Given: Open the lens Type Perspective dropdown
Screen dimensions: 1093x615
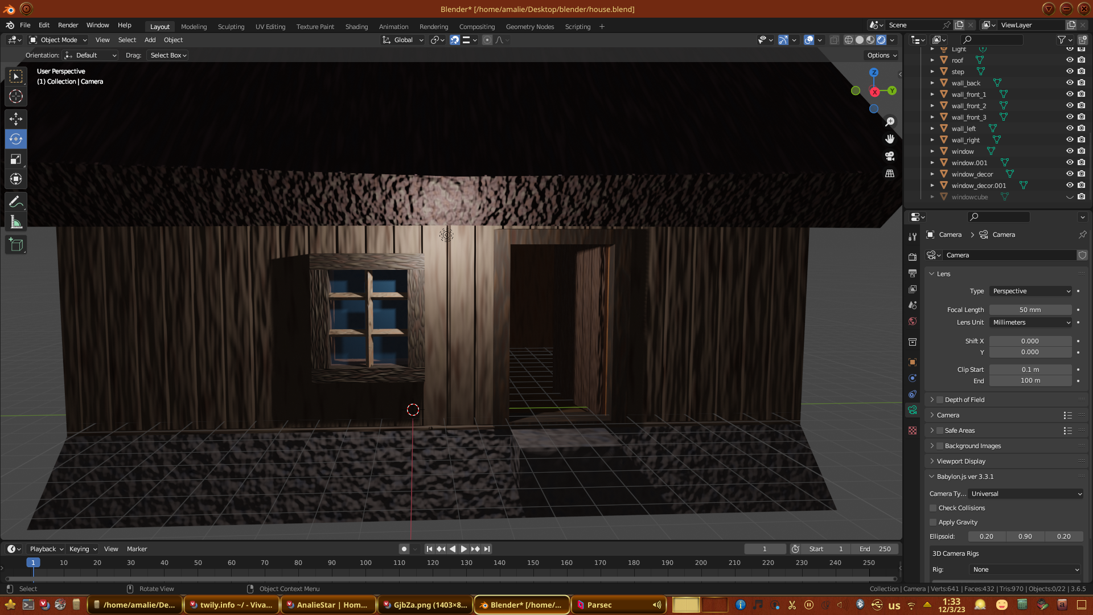Looking at the screenshot, I should pos(1030,291).
